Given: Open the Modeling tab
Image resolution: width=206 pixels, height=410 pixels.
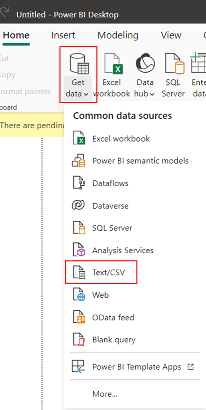Looking at the screenshot, I should [118, 35].
